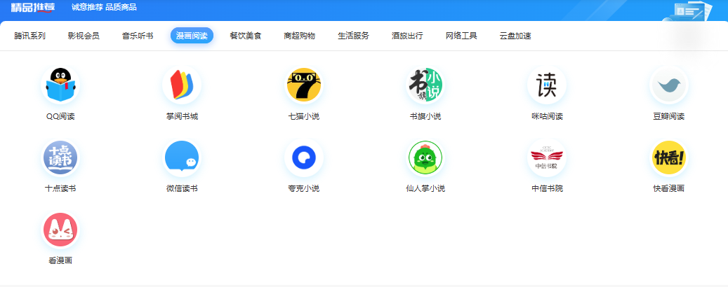The width and height of the screenshot is (728, 287).
Task: Click the 咪咕阅读 icon
Action: coord(546,86)
